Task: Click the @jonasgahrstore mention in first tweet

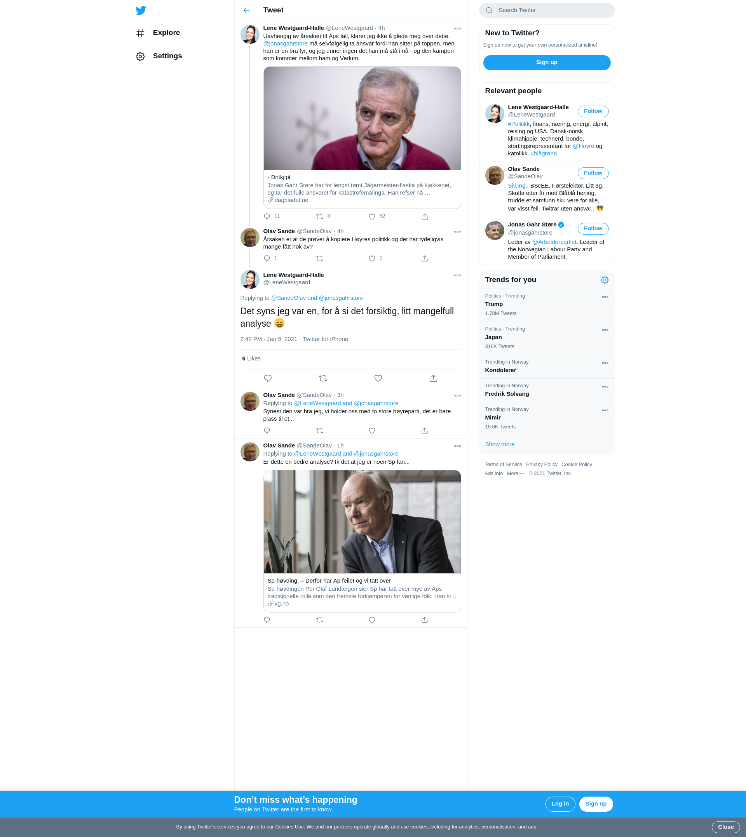Action: pyautogui.click(x=285, y=44)
